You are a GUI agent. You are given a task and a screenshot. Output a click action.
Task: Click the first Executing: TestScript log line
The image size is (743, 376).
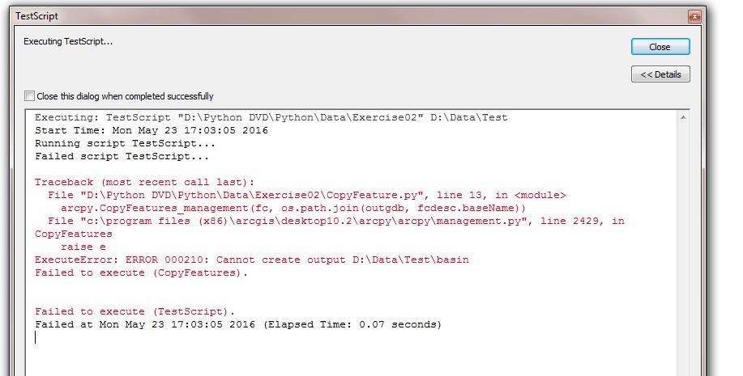click(x=271, y=117)
